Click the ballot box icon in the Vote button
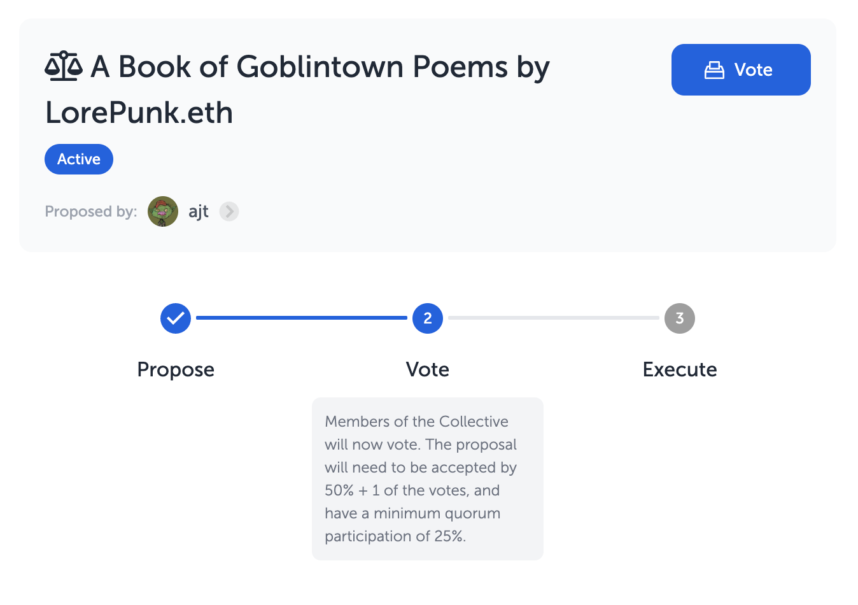This screenshot has width=858, height=605. coord(714,70)
